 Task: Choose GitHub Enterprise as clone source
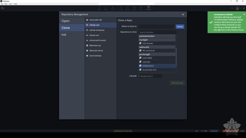(x=101, y=30)
